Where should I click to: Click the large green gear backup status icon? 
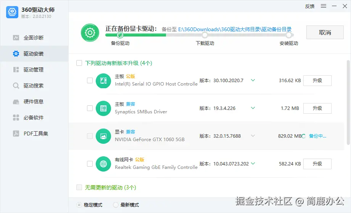(x=90, y=33)
